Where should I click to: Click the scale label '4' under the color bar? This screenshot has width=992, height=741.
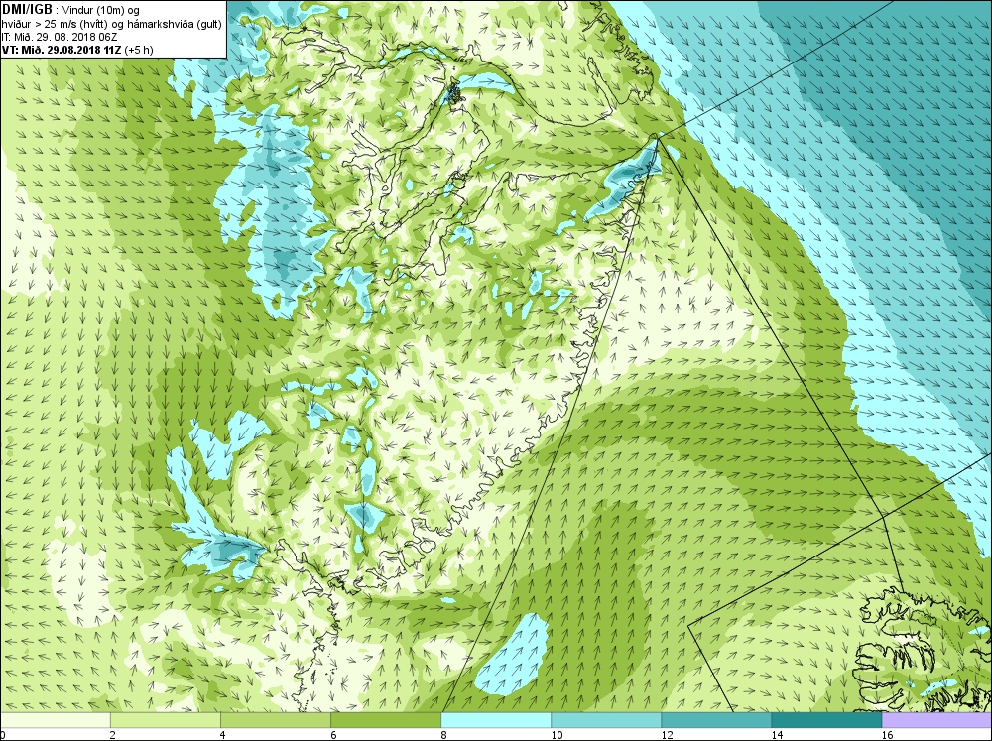click(223, 735)
